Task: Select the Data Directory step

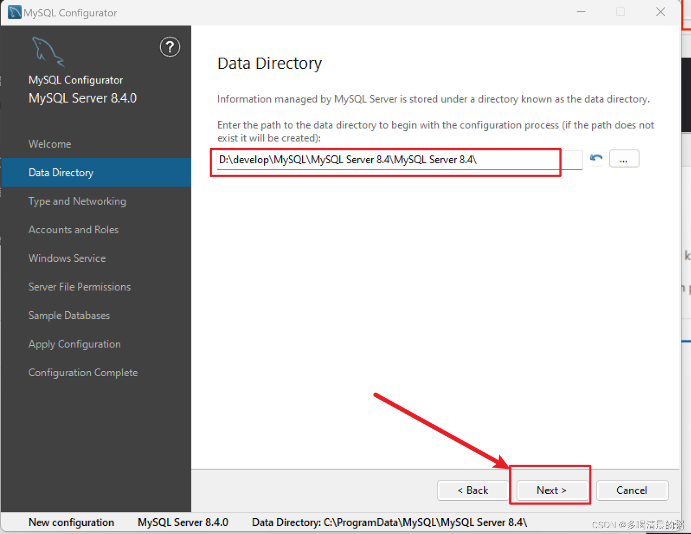Action: coord(96,172)
